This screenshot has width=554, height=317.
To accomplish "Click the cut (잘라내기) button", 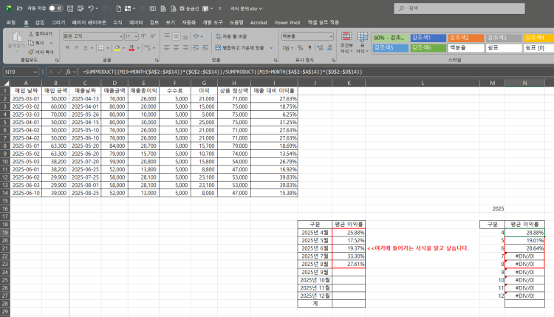I will click(40, 34).
